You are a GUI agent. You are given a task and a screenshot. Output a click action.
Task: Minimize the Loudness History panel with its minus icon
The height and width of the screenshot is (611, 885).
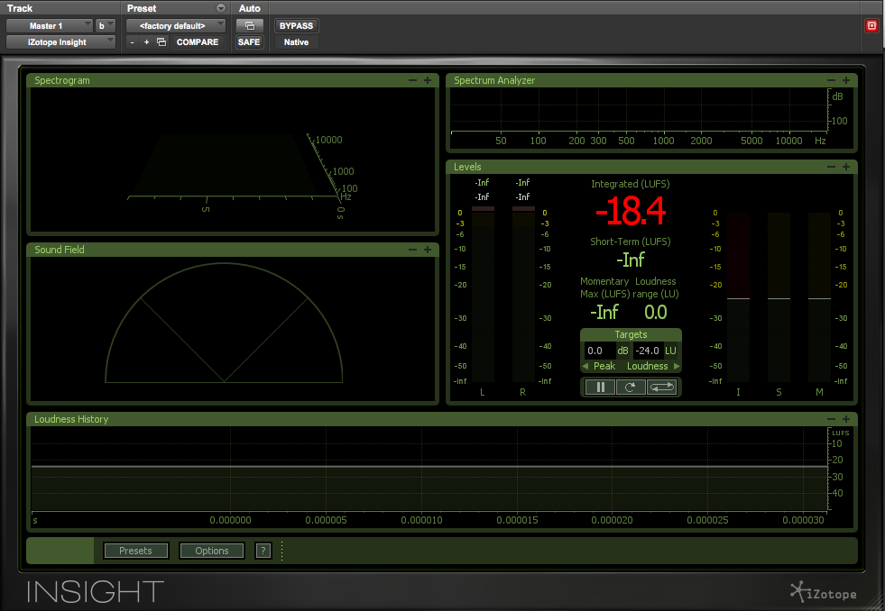click(832, 419)
